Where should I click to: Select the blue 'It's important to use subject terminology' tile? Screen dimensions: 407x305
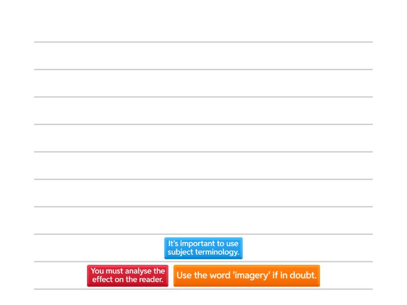click(203, 248)
